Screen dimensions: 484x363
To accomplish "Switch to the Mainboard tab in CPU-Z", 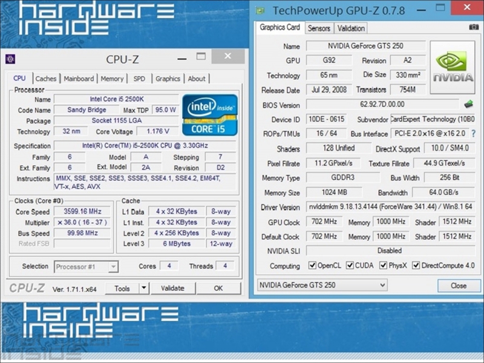I will 79,79.
